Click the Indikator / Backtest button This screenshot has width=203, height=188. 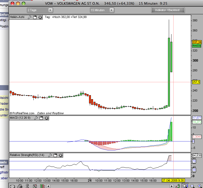coord(168,10)
